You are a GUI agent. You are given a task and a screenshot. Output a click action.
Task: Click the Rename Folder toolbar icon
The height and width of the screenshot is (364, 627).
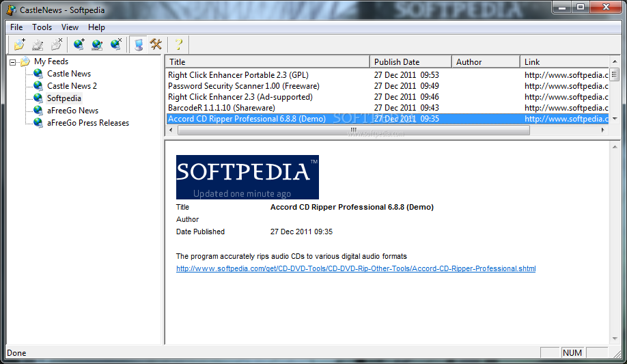coord(38,44)
